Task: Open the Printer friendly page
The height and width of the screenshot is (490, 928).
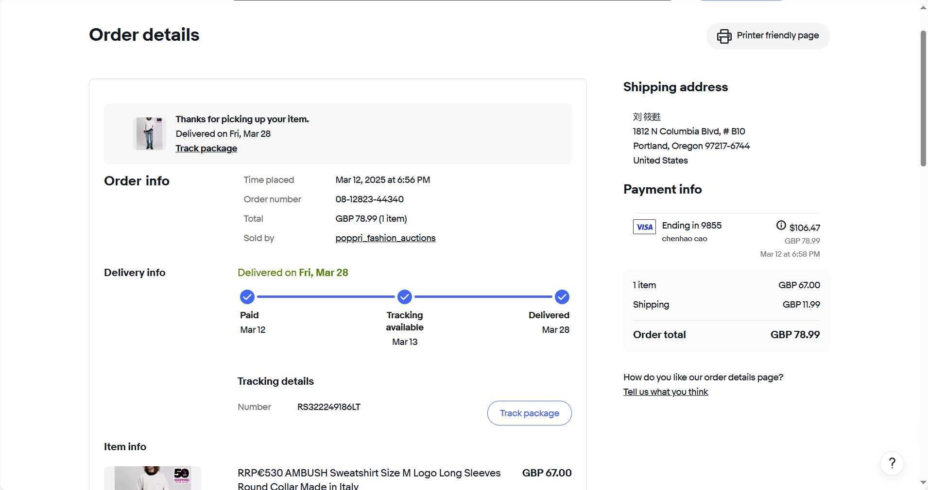Action: [x=777, y=35]
